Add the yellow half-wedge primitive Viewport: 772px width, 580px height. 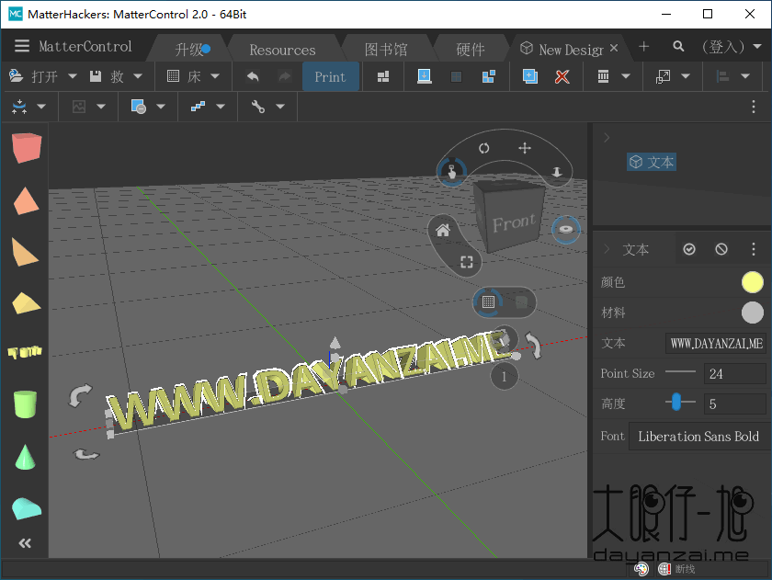coord(26,303)
